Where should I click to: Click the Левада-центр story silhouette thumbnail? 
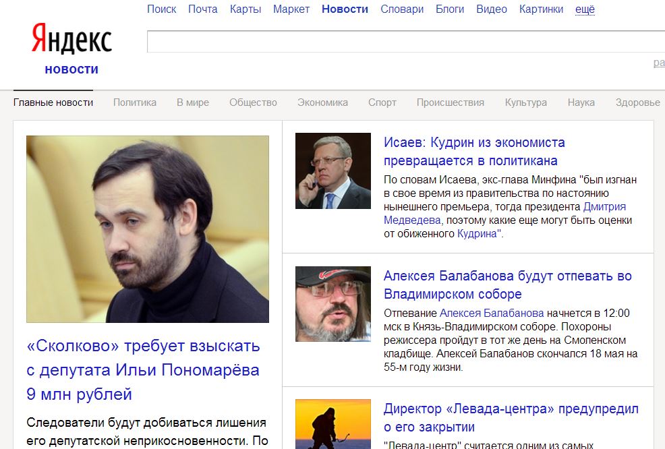point(333,424)
